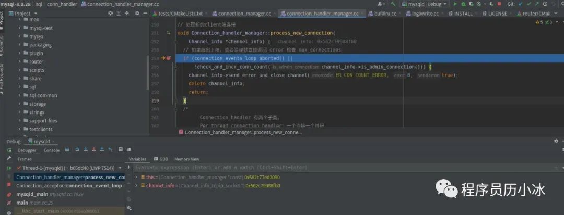The image size is (564, 215).
Task: Click Step Into in debugger toolbar
Action: [85, 150]
